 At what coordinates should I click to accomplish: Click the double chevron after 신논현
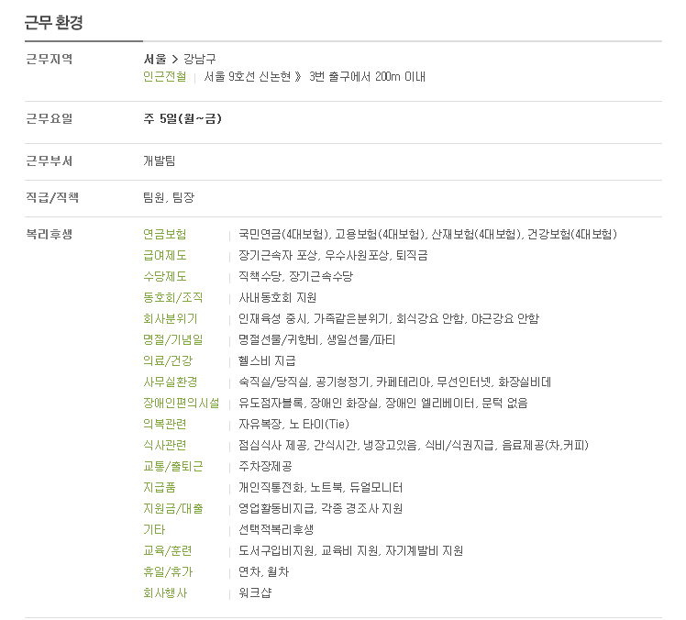[x=298, y=77]
